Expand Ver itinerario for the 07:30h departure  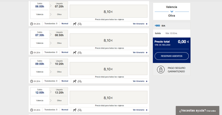[140, 52]
